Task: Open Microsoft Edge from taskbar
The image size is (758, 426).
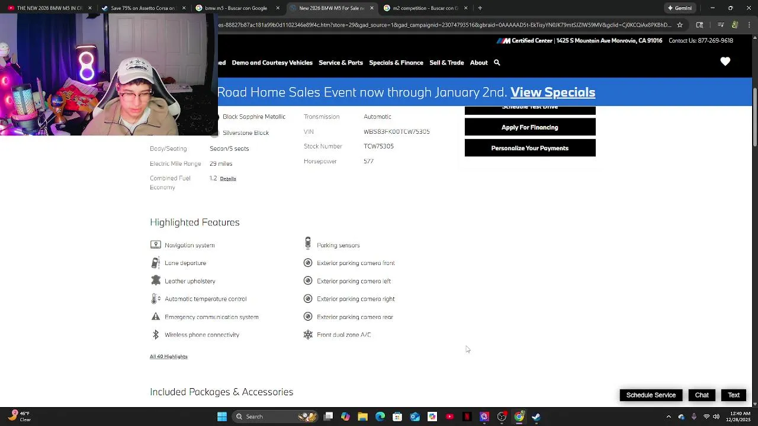Action: point(380,417)
